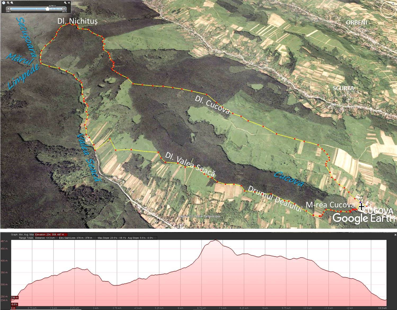This screenshot has width=397, height=310.
Task: Open time slider options wrench
Action: [x=65, y=3]
